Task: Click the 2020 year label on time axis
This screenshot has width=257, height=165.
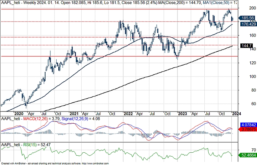Action: click(x=19, y=114)
